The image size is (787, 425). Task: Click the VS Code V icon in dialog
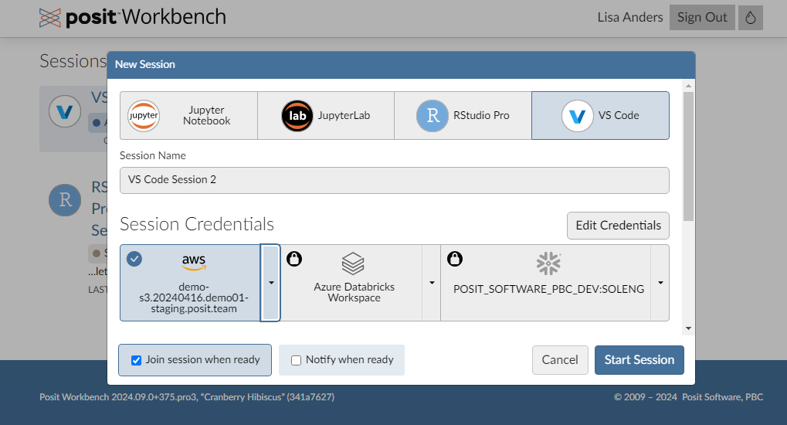coord(577,116)
